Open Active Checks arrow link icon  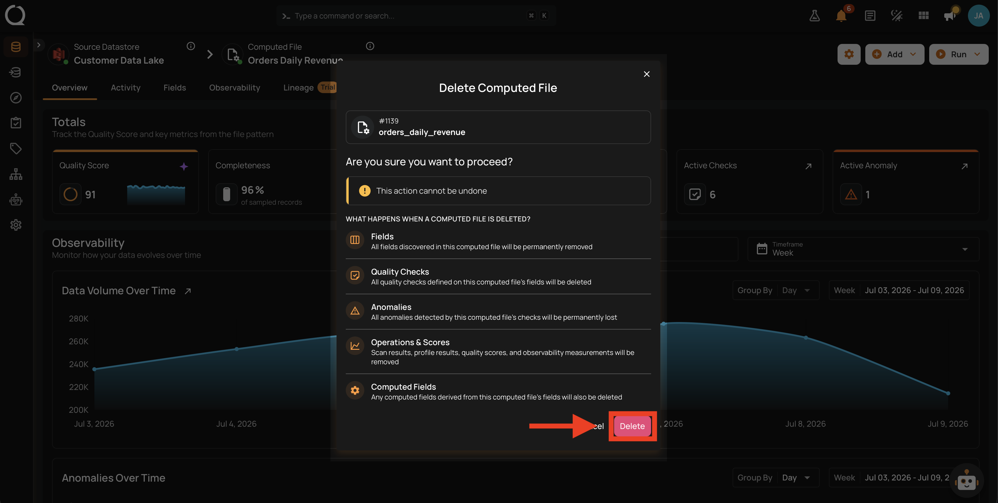pos(809,166)
